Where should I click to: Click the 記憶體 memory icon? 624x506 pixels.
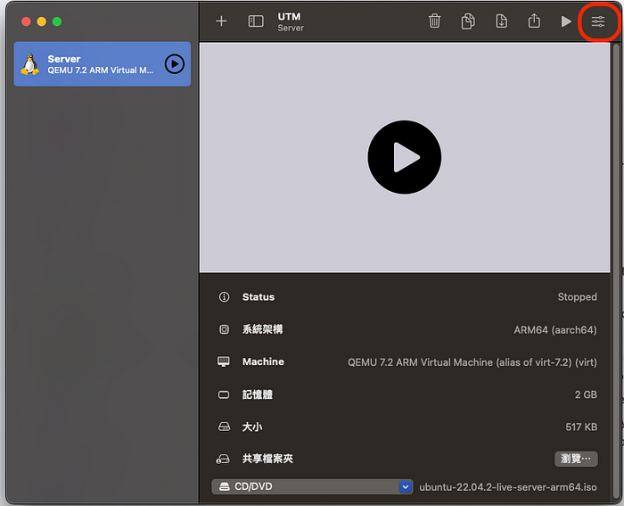[x=224, y=394]
